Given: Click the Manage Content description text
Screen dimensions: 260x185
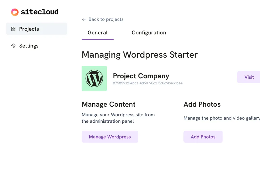Looking at the screenshot, I should (118, 118).
